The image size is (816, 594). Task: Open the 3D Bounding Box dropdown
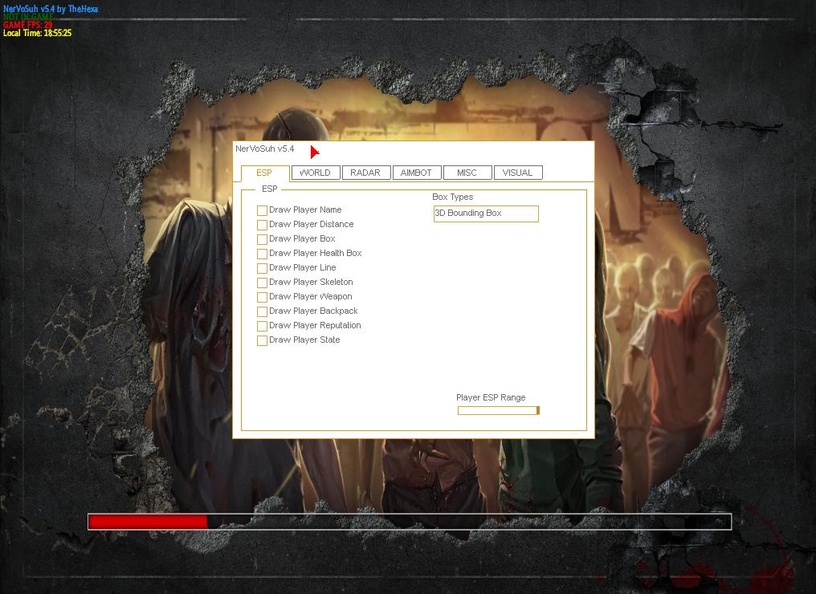[486, 214]
